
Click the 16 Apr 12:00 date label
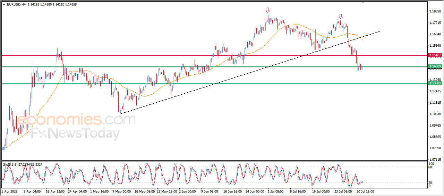coord(55,191)
